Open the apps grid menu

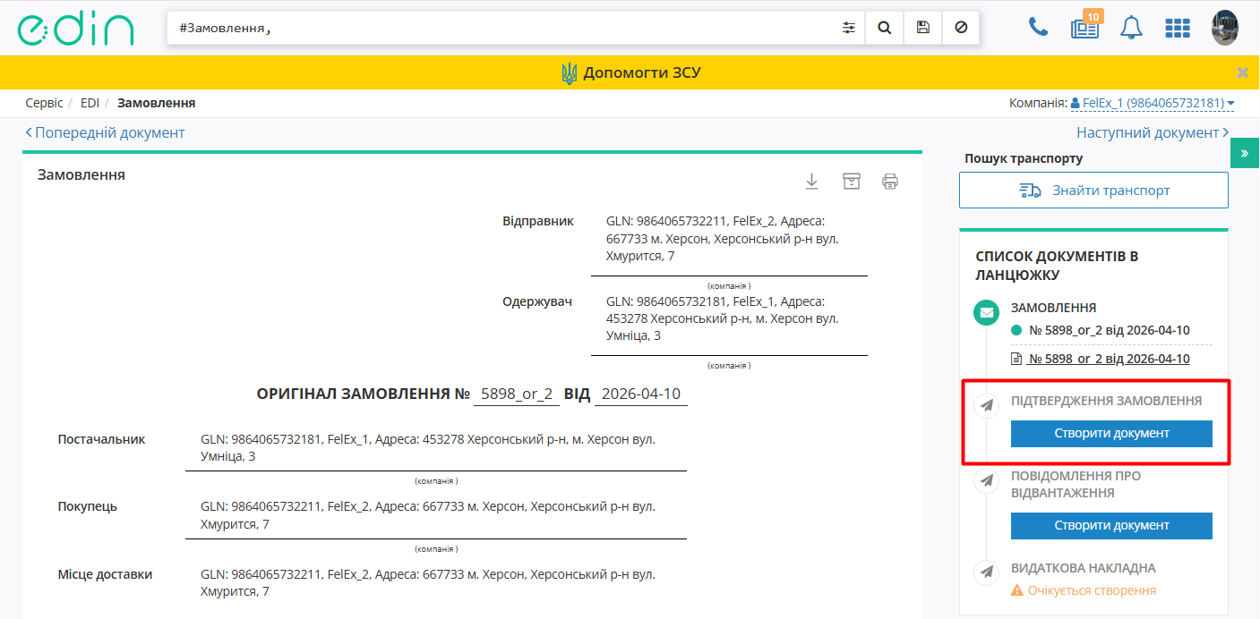(1178, 28)
